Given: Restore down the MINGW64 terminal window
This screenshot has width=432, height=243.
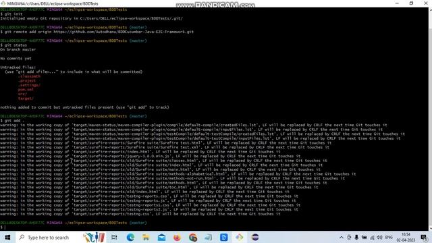Looking at the screenshot, I should point(411,3).
